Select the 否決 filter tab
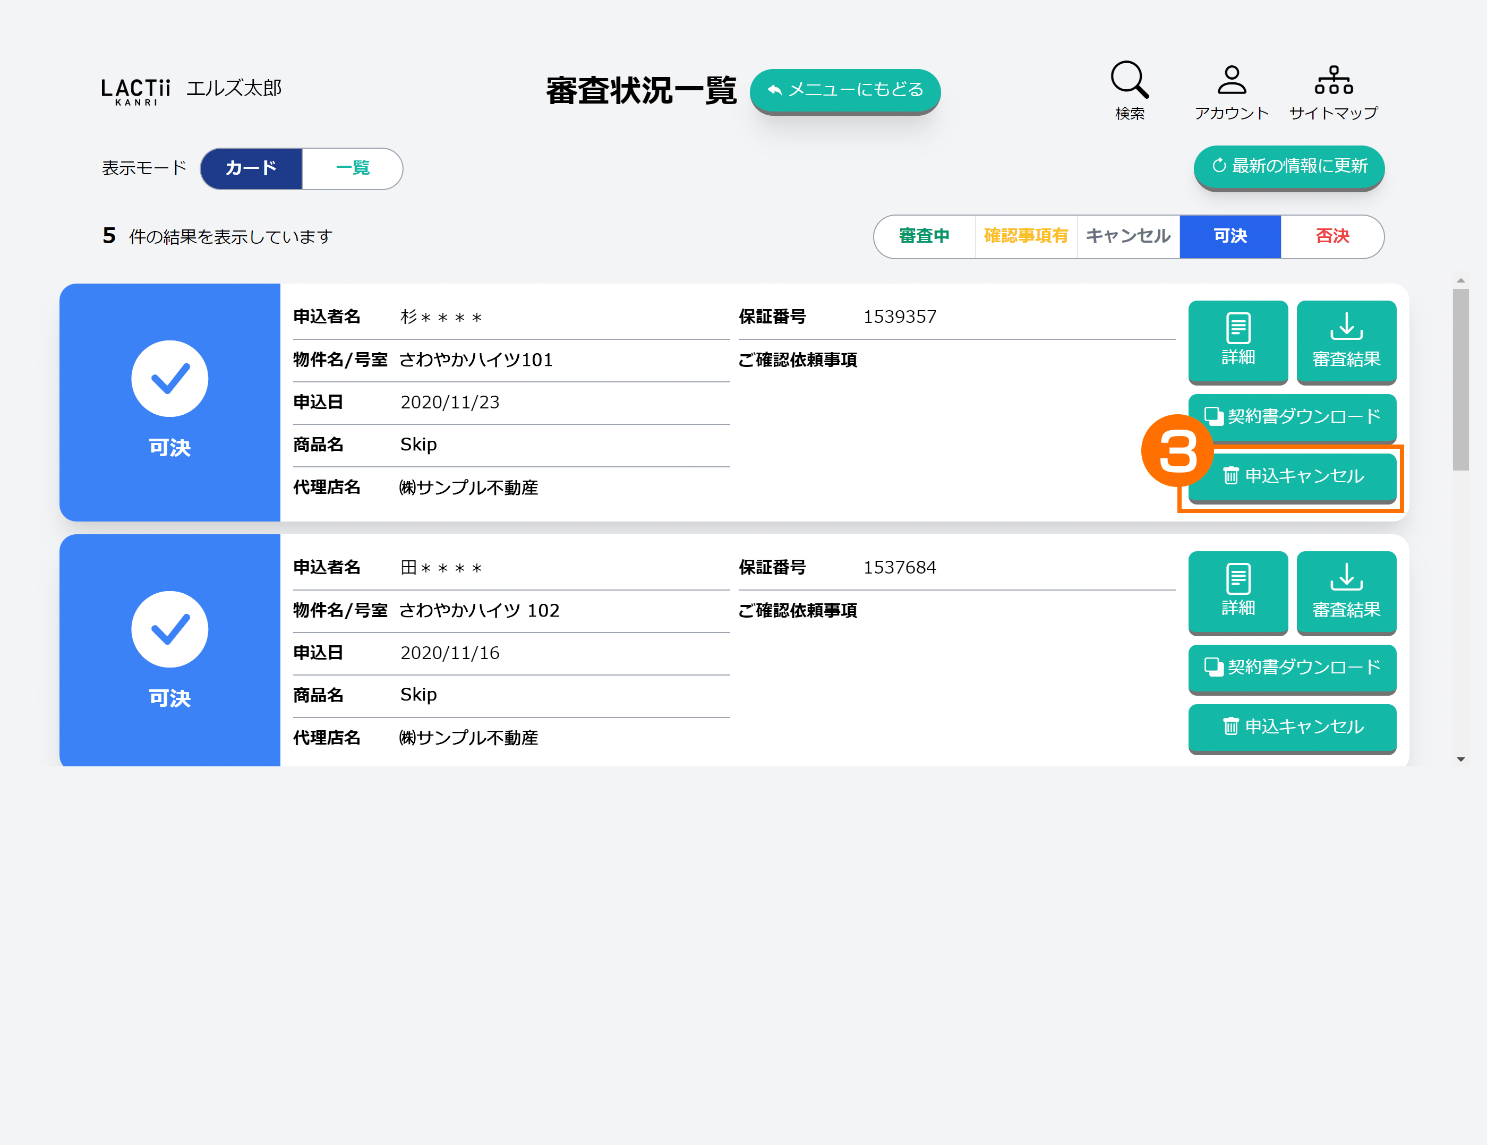Viewport: 1487px width, 1145px height. tap(1332, 236)
